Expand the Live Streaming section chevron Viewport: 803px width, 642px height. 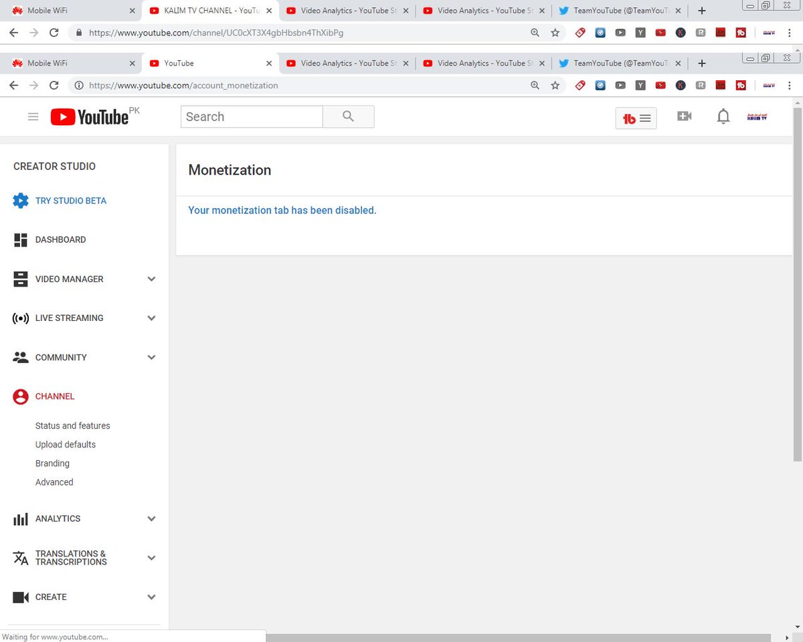[151, 318]
